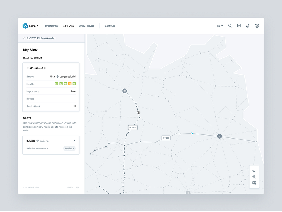This screenshot has width=282, height=212.
Task: Open the user profile icon
Action: (257, 26)
